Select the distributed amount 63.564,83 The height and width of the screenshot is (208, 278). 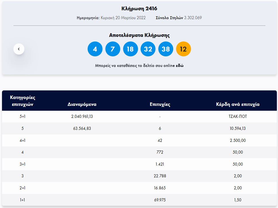pos(82,128)
